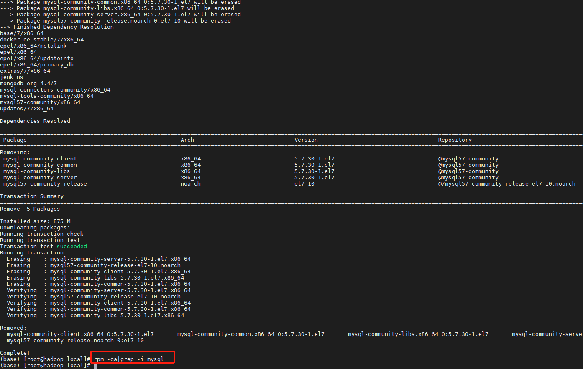Click the 'el7-10' cell in Version column
The image size is (583, 369).
click(x=304, y=183)
